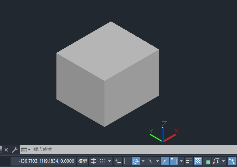The height and width of the screenshot is (167, 237).
Task: Expand snap mode settings dropdown arrow
Action: click(110, 161)
